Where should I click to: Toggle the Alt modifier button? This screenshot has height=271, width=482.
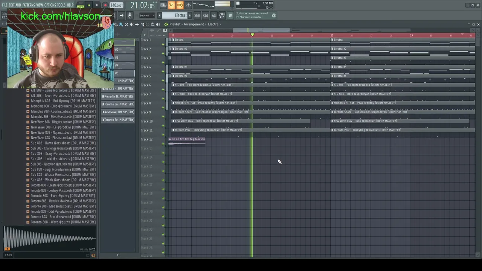pyautogui.click(x=214, y=15)
